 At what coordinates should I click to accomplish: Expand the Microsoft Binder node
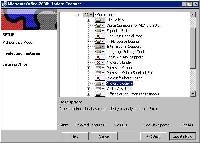click(88, 62)
